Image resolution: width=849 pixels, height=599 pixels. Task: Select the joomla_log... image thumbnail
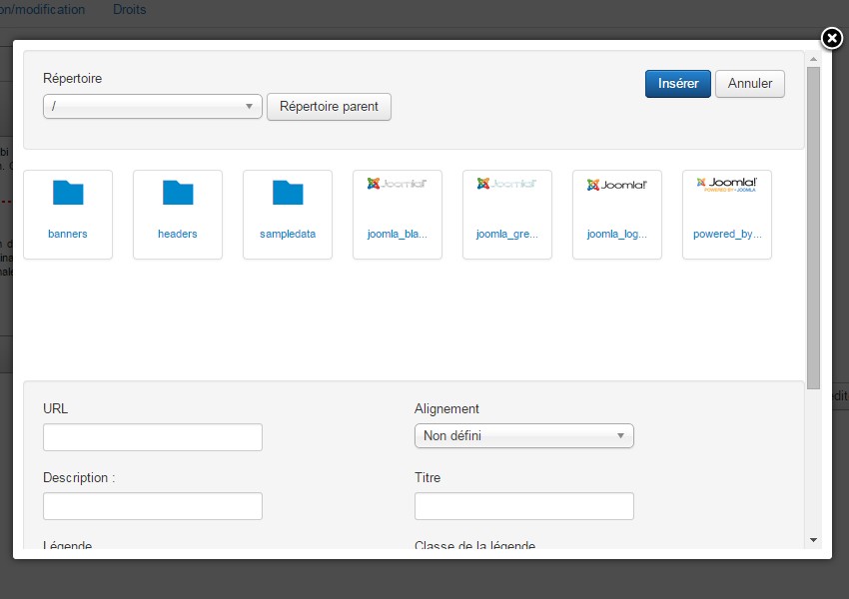pos(616,185)
